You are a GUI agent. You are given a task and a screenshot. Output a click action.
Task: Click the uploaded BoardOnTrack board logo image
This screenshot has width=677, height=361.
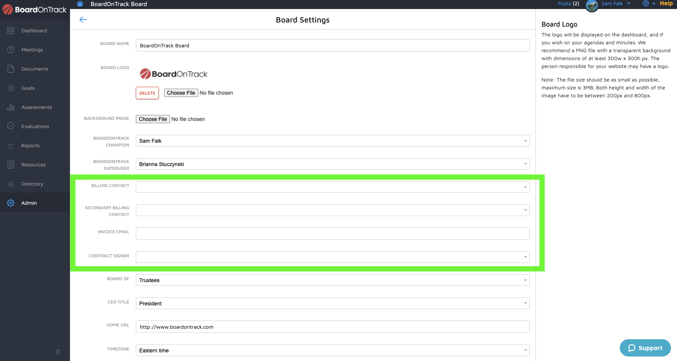tap(173, 74)
